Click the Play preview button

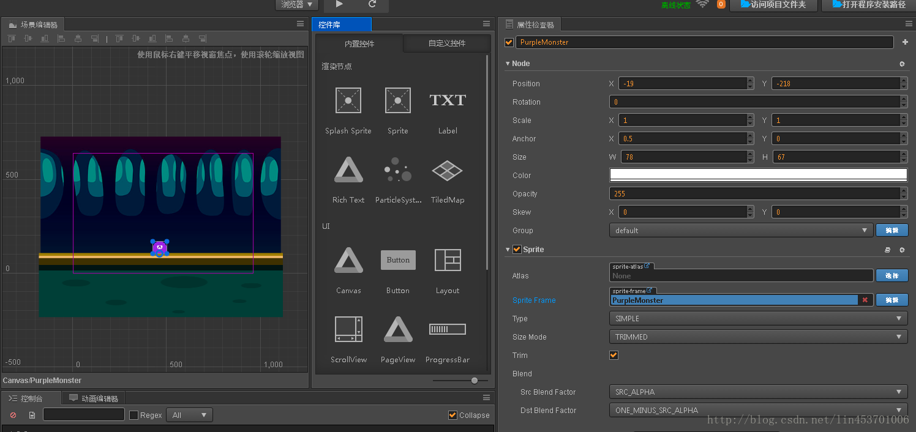(339, 4)
